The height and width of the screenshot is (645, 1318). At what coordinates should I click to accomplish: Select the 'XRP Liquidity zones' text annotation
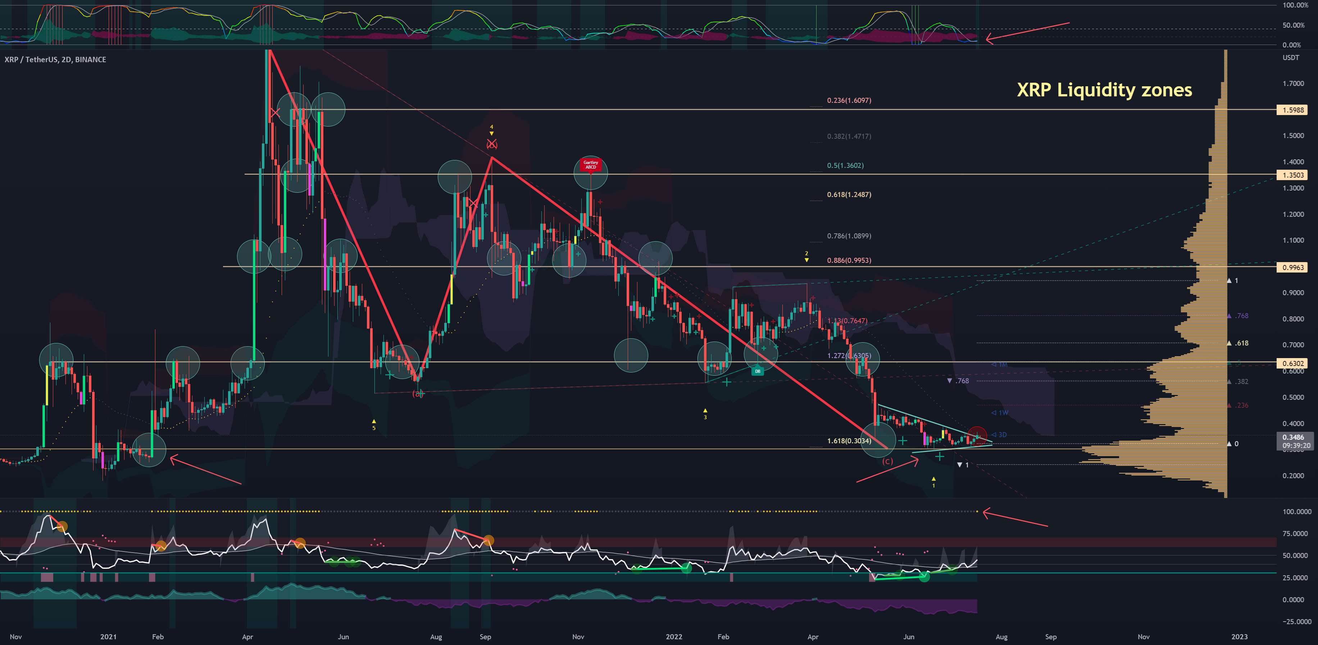1104,90
